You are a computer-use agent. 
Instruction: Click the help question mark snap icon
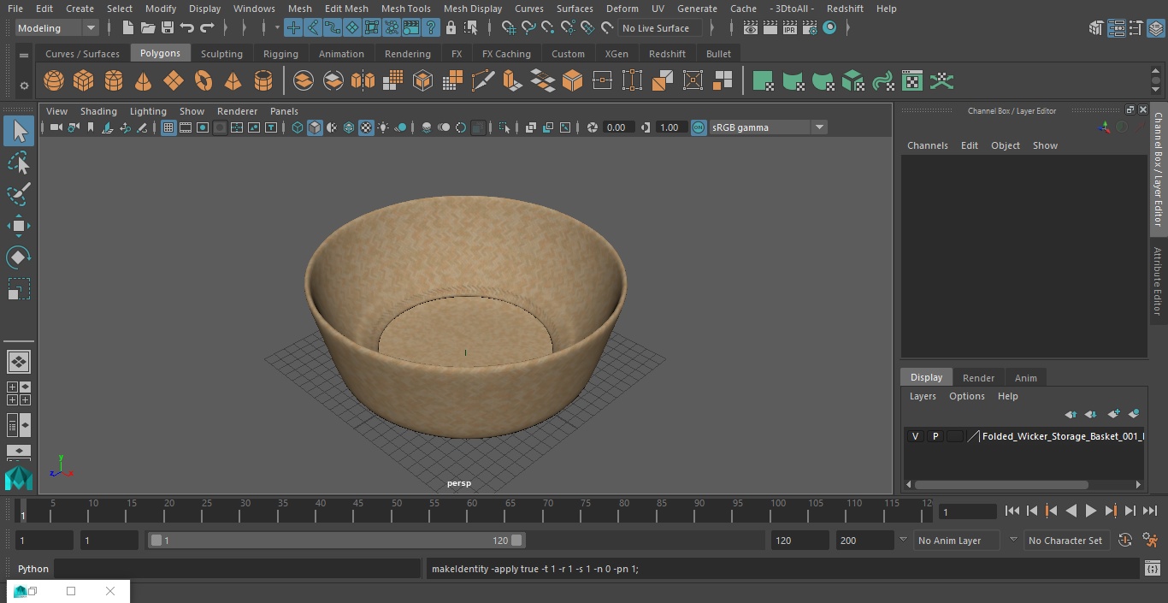click(430, 28)
